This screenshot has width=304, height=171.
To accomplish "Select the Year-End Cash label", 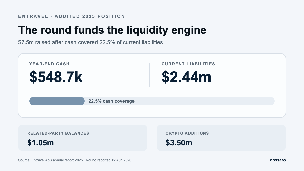I will 49,64.
